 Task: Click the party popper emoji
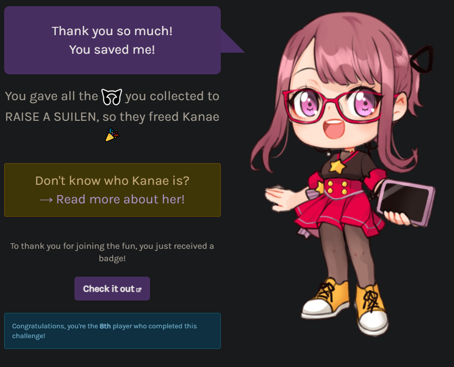tap(112, 135)
